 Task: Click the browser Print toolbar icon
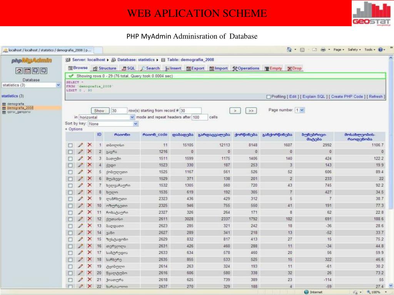(323, 50)
